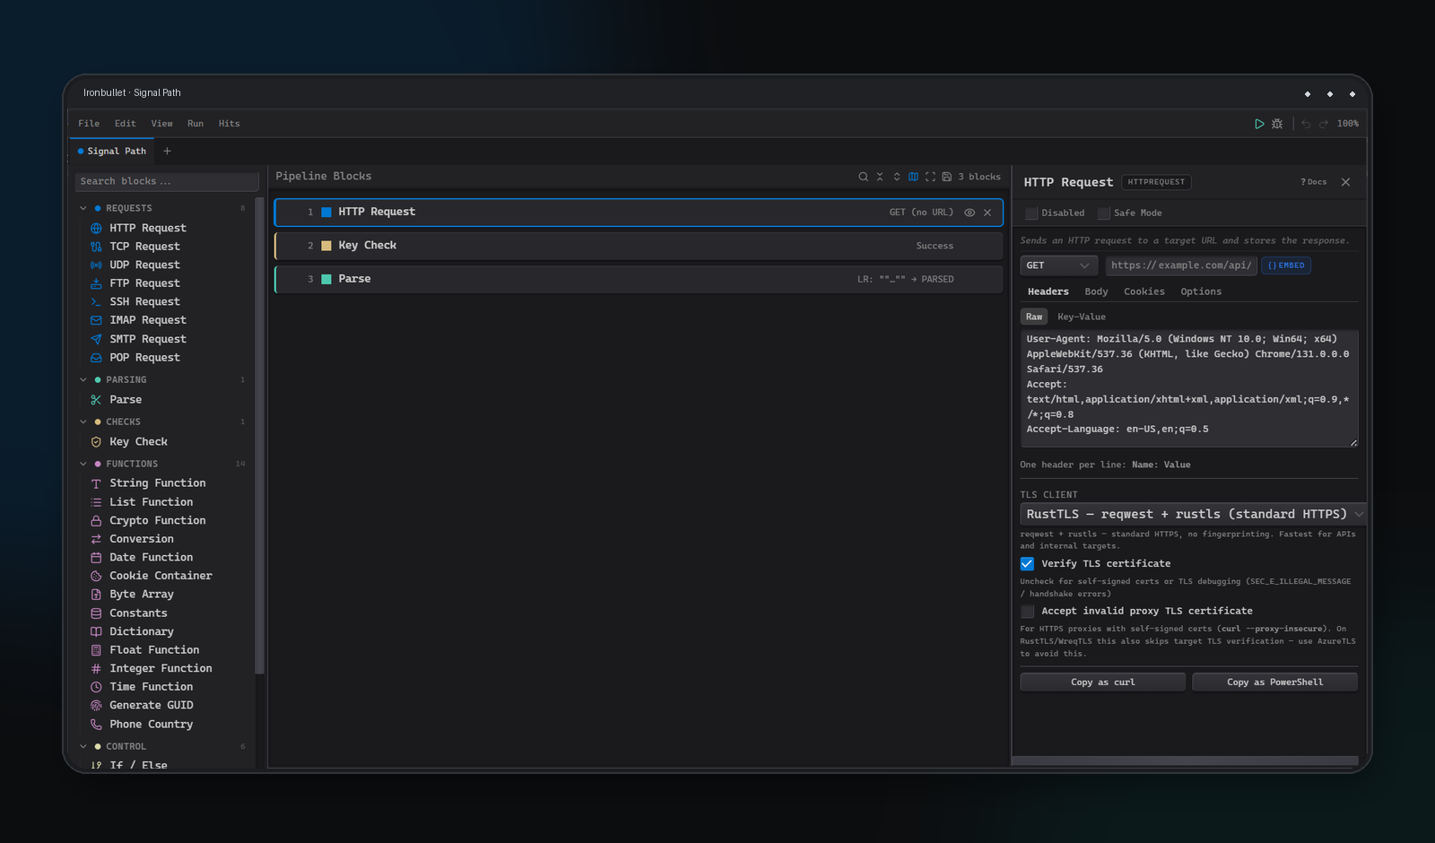Toggle eye visibility on HTTP Request block

(x=970, y=213)
